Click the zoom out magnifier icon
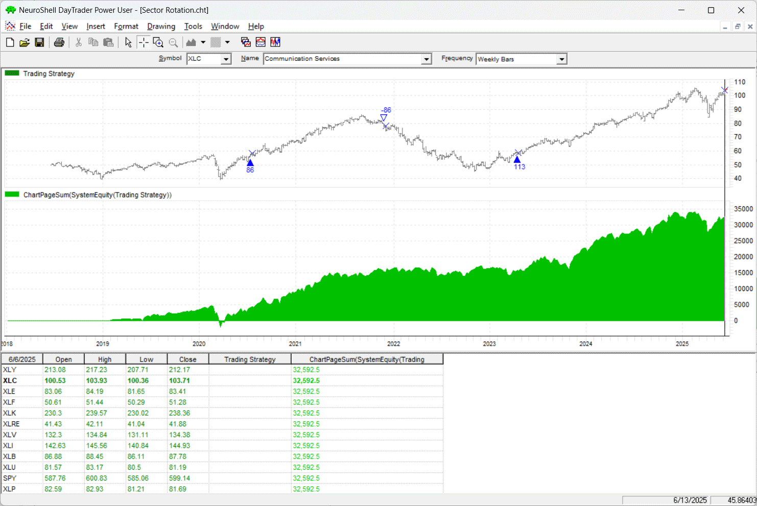Viewport: 757px width, 506px height. (x=174, y=42)
